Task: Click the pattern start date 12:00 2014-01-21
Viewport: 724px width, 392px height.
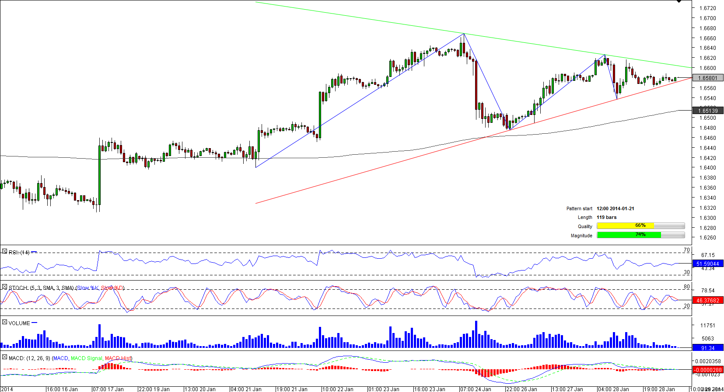Action: (615, 209)
